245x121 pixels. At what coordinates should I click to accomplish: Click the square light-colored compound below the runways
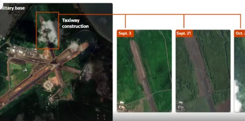[x=48, y=86]
